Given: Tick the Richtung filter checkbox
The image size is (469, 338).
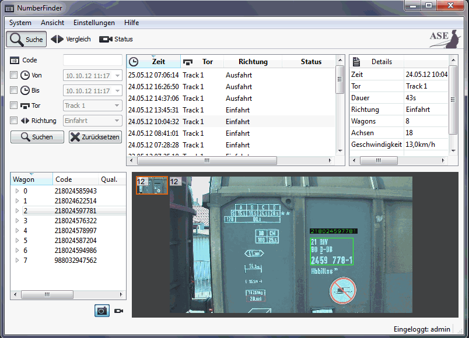Looking at the screenshot, I should [x=14, y=121].
